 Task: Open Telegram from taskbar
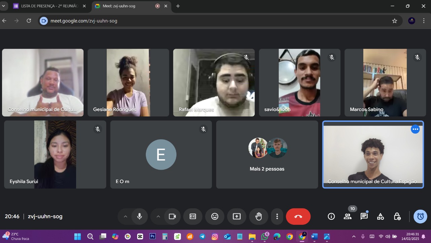[x=202, y=237]
